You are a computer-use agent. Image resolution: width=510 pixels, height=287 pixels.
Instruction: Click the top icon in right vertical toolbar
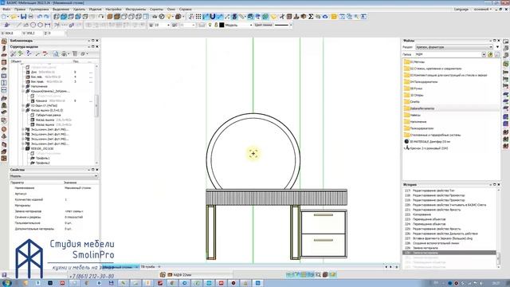(506, 41)
